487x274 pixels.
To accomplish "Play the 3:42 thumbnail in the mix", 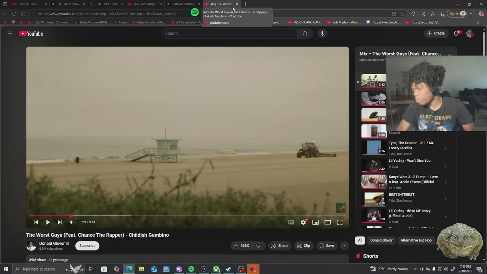I will [374, 81].
